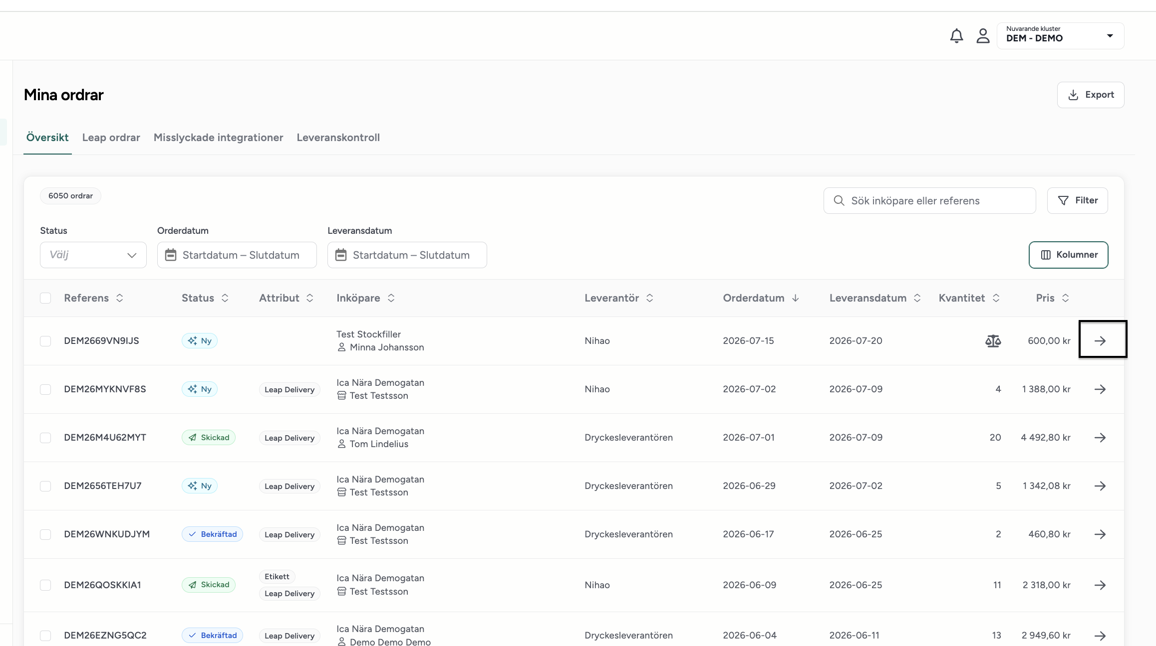Open order DEM26WNKUDJYM with its arrow

click(1100, 534)
